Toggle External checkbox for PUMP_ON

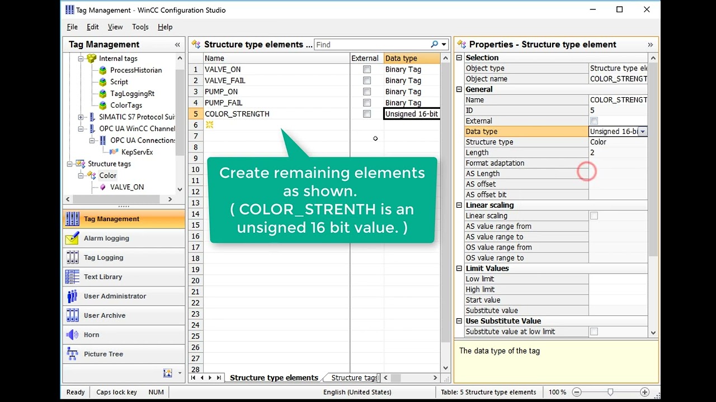pos(367,92)
